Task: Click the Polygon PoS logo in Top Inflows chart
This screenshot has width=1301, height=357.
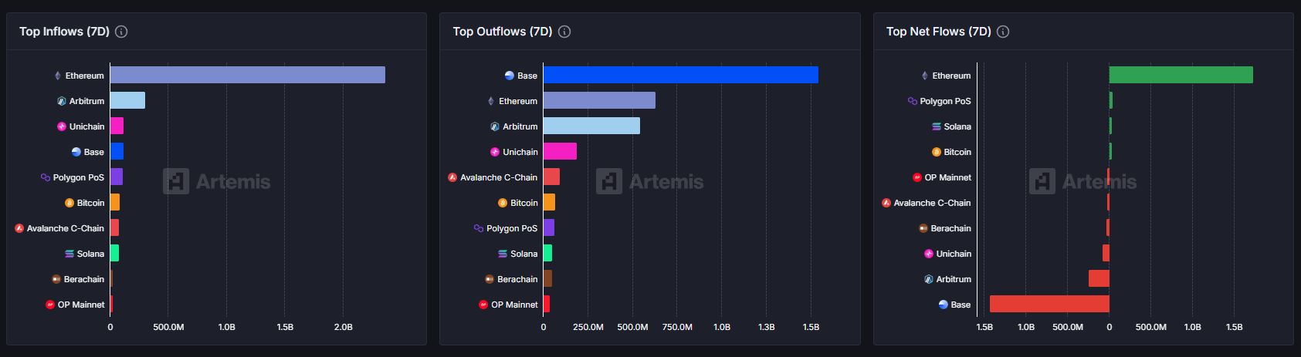Action: [x=46, y=177]
